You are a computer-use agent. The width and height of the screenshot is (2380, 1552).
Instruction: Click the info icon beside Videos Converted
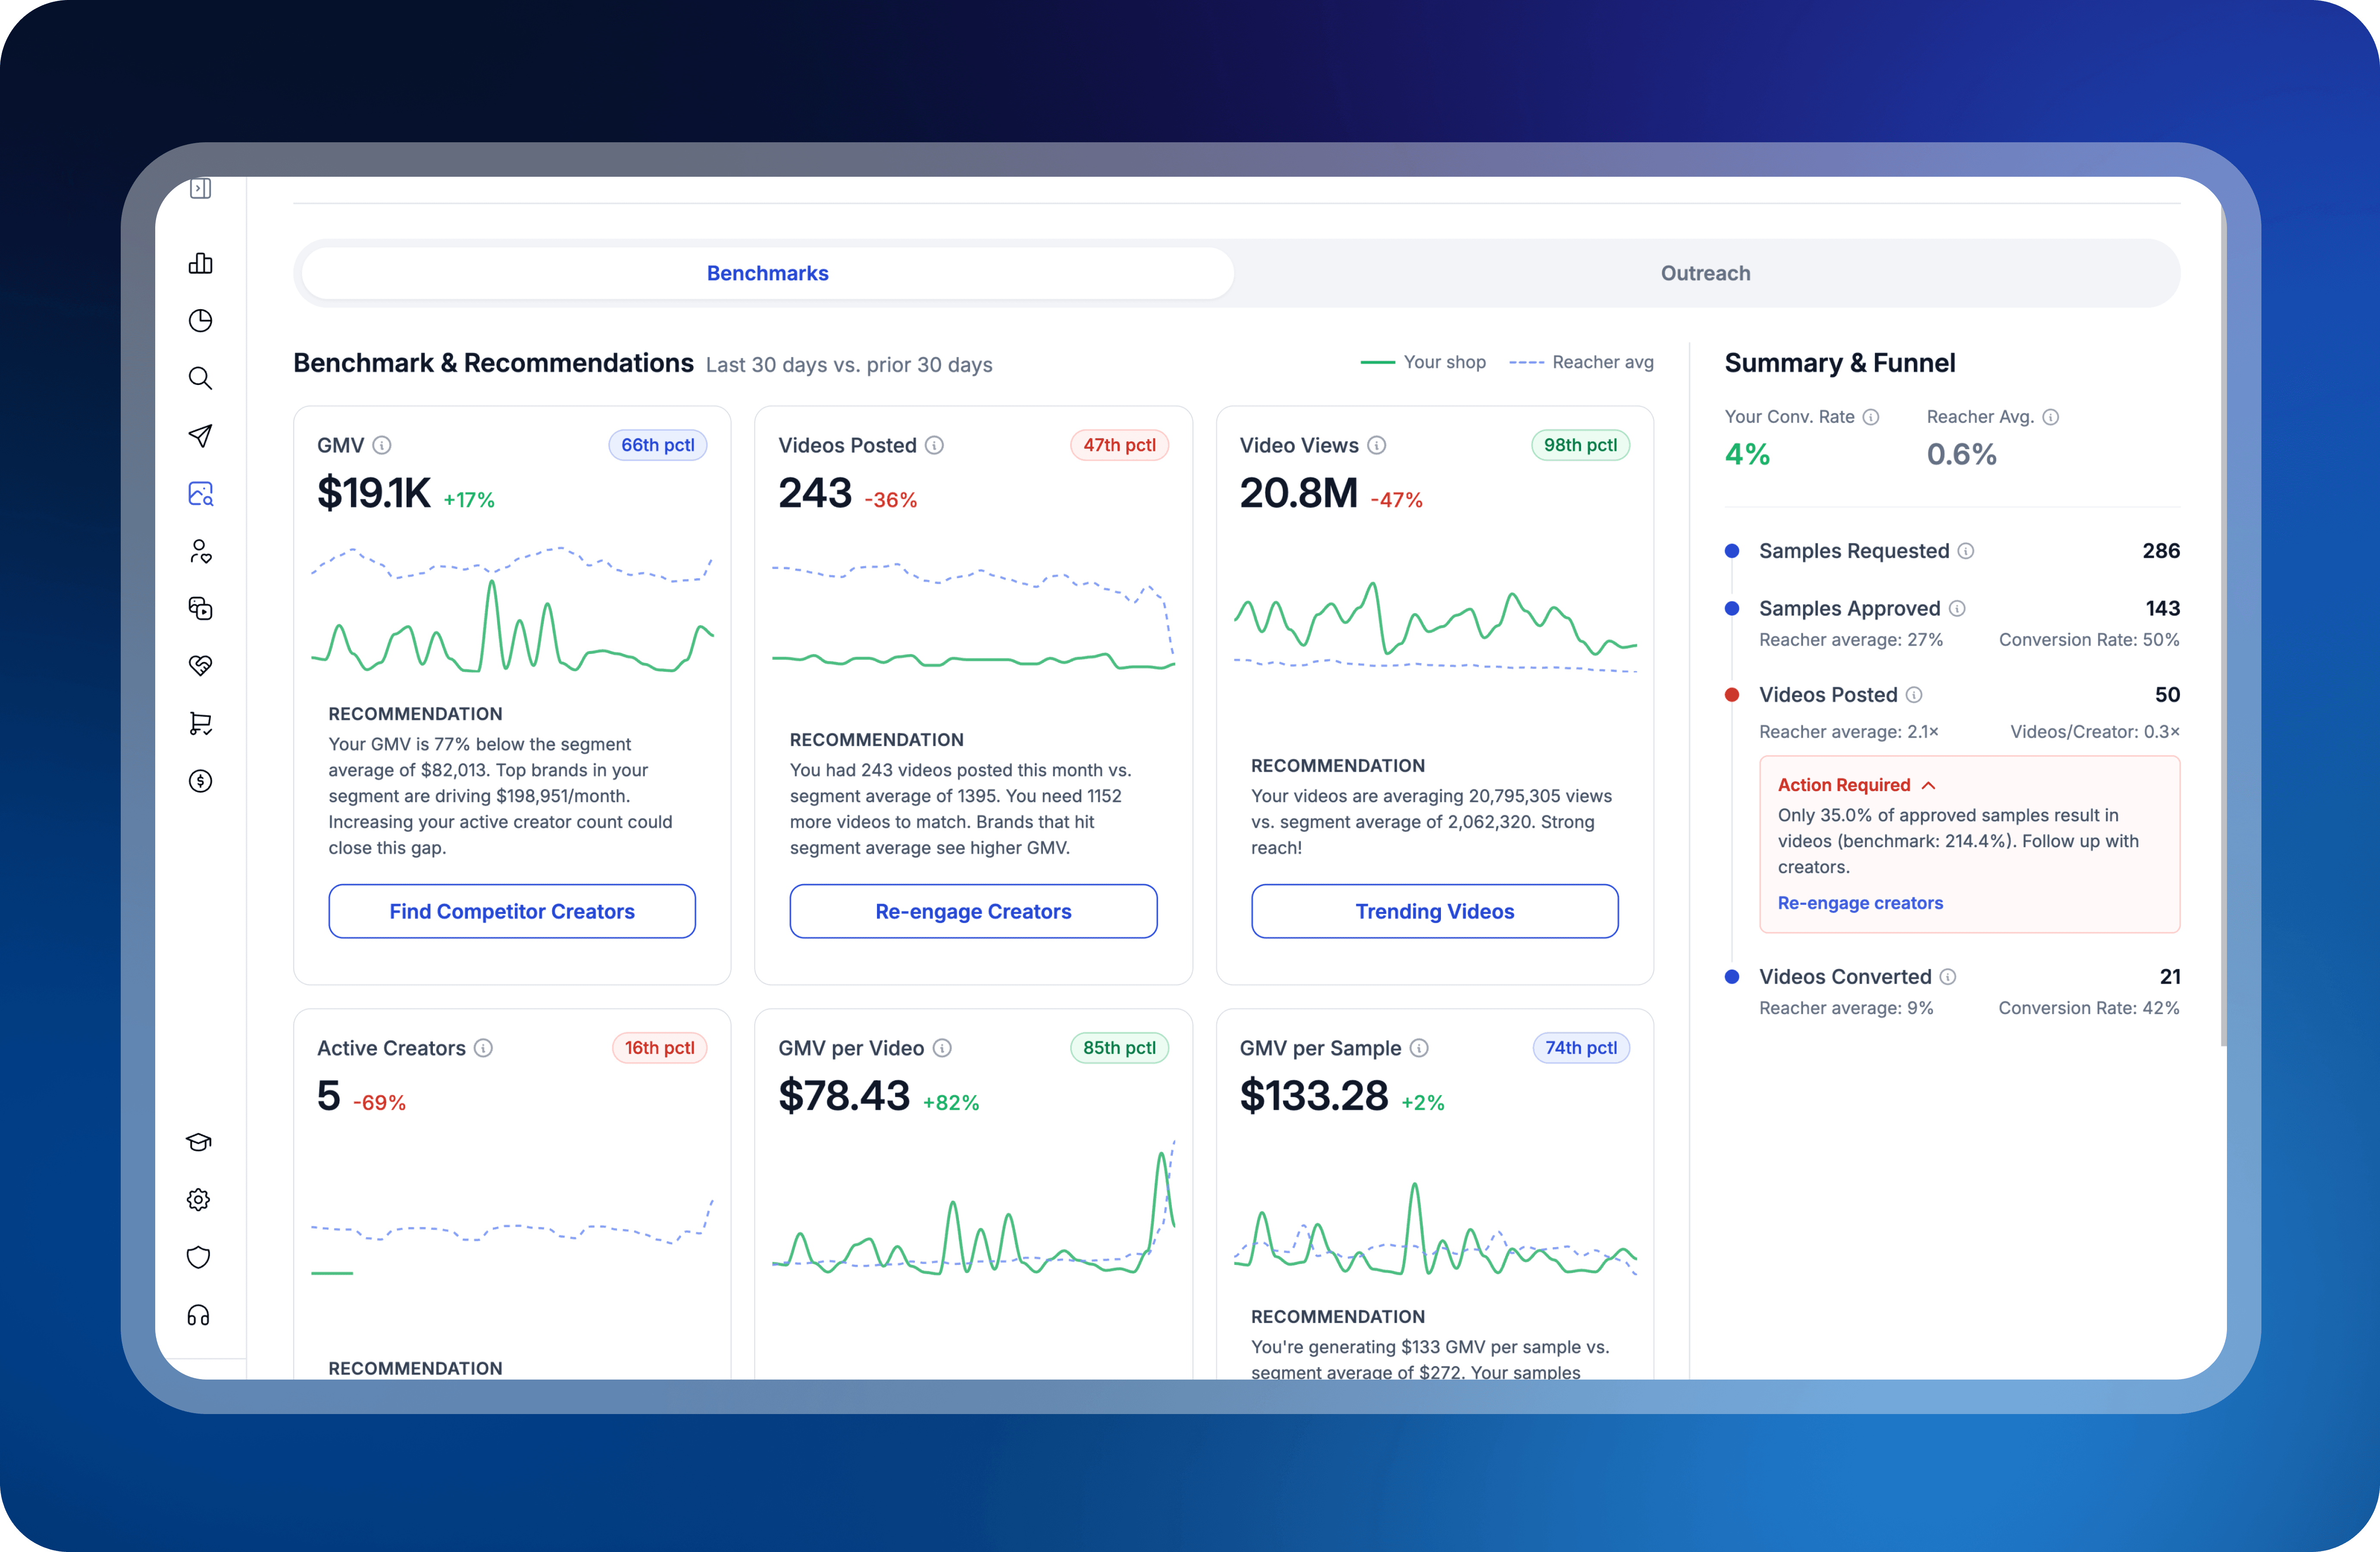(x=1948, y=977)
